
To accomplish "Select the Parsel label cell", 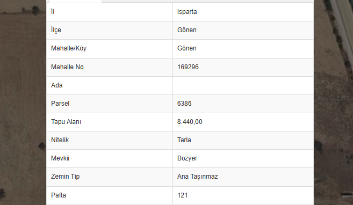I will [x=110, y=104].
